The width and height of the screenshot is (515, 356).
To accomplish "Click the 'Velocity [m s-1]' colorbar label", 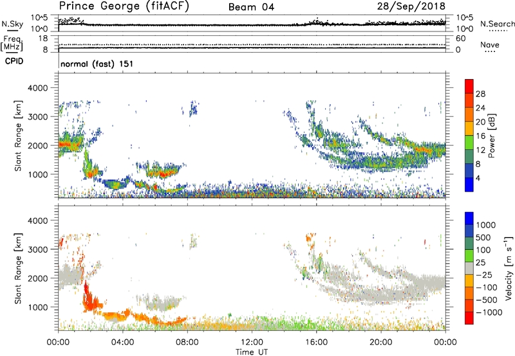I will [x=509, y=268].
